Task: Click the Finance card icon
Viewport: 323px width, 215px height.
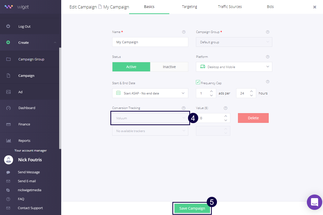Action: [x=8, y=124]
